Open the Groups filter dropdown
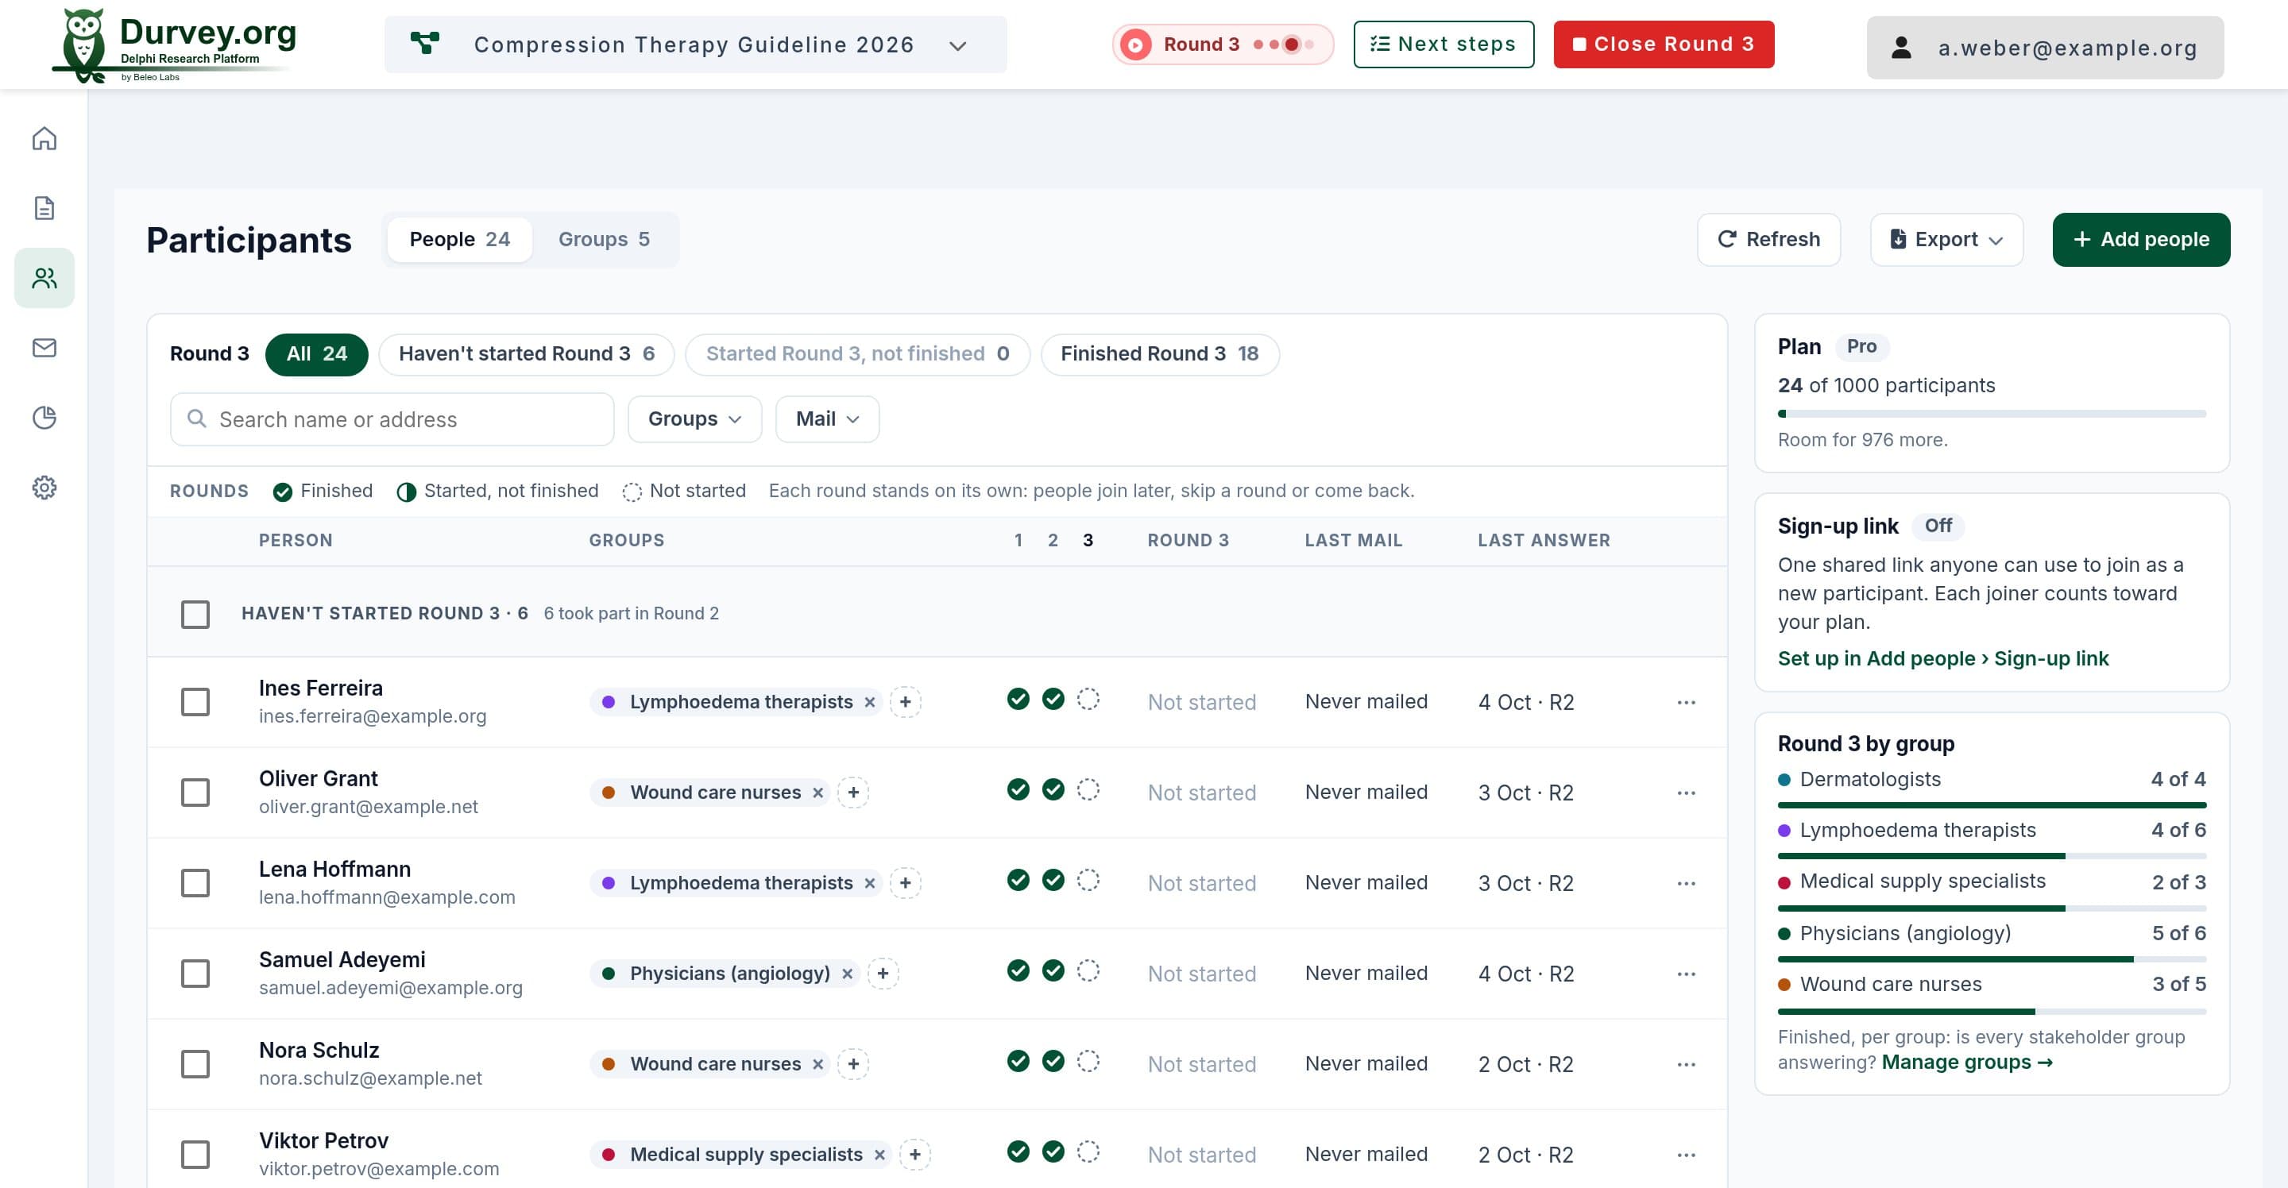Image resolution: width=2288 pixels, height=1188 pixels. pos(694,419)
